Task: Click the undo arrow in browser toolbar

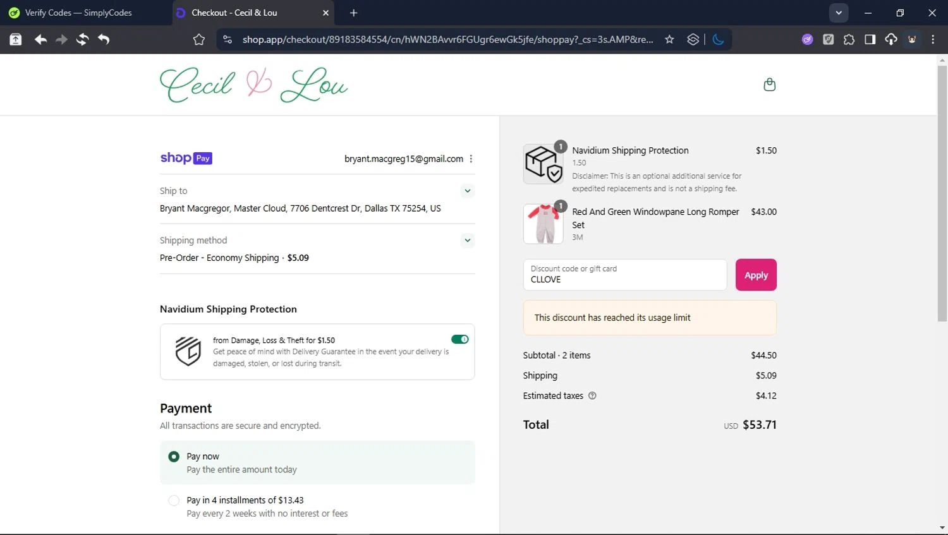Action: 104,39
